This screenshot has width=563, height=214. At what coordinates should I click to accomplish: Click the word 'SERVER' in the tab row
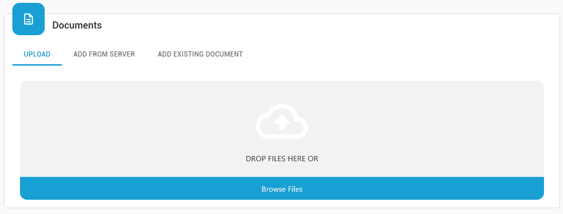pos(123,54)
